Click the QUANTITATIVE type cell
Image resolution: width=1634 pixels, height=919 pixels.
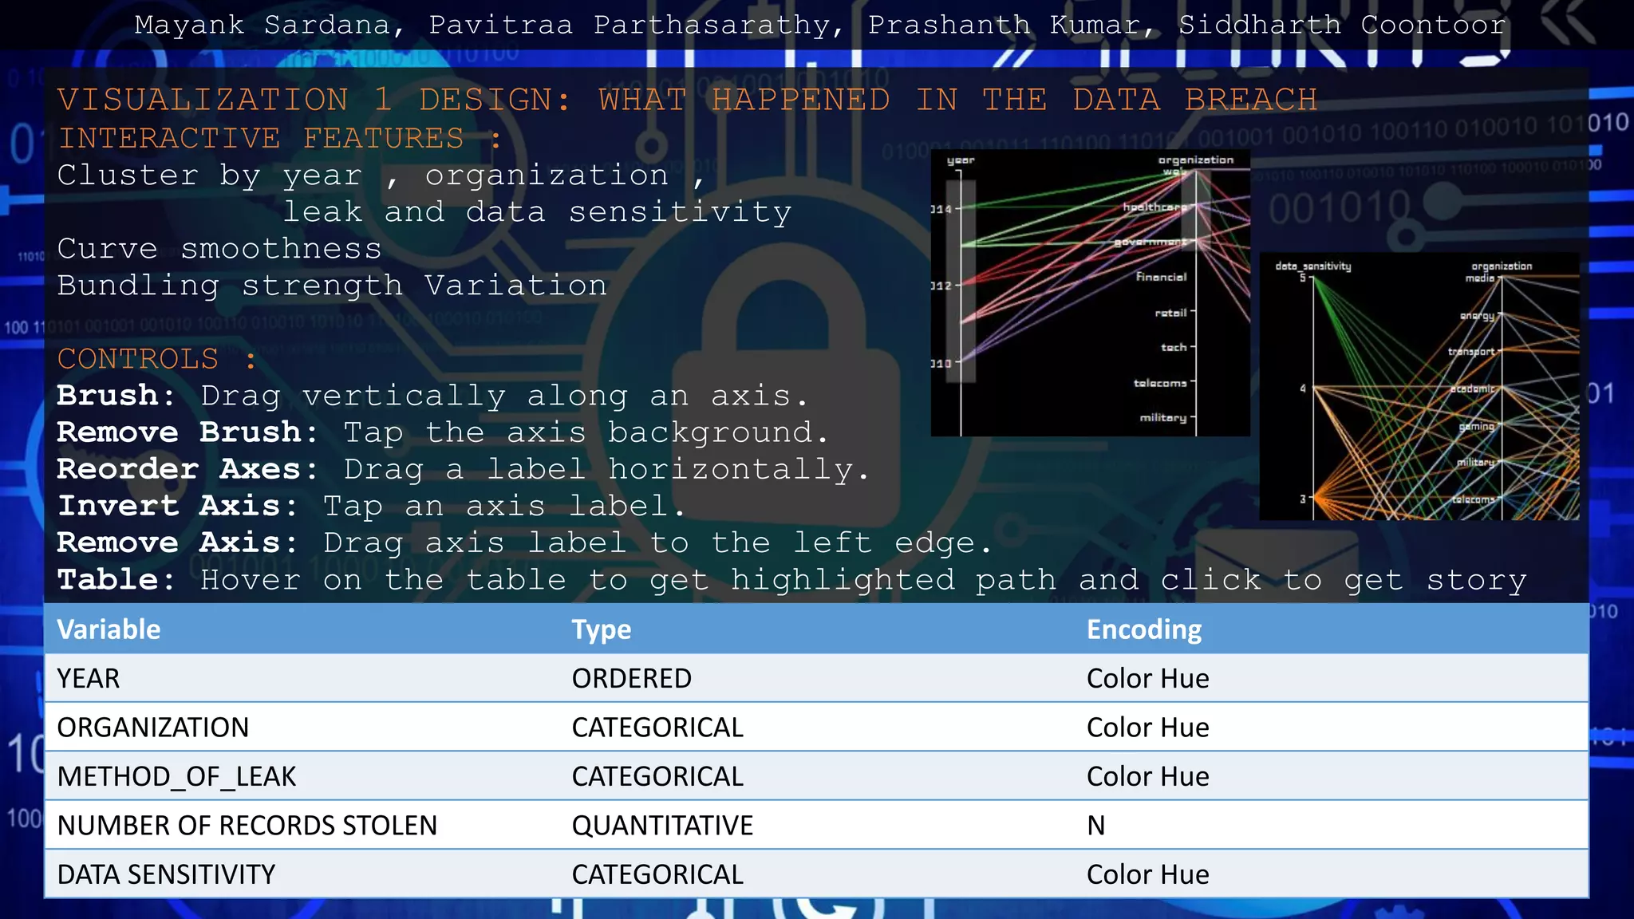pos(662,826)
